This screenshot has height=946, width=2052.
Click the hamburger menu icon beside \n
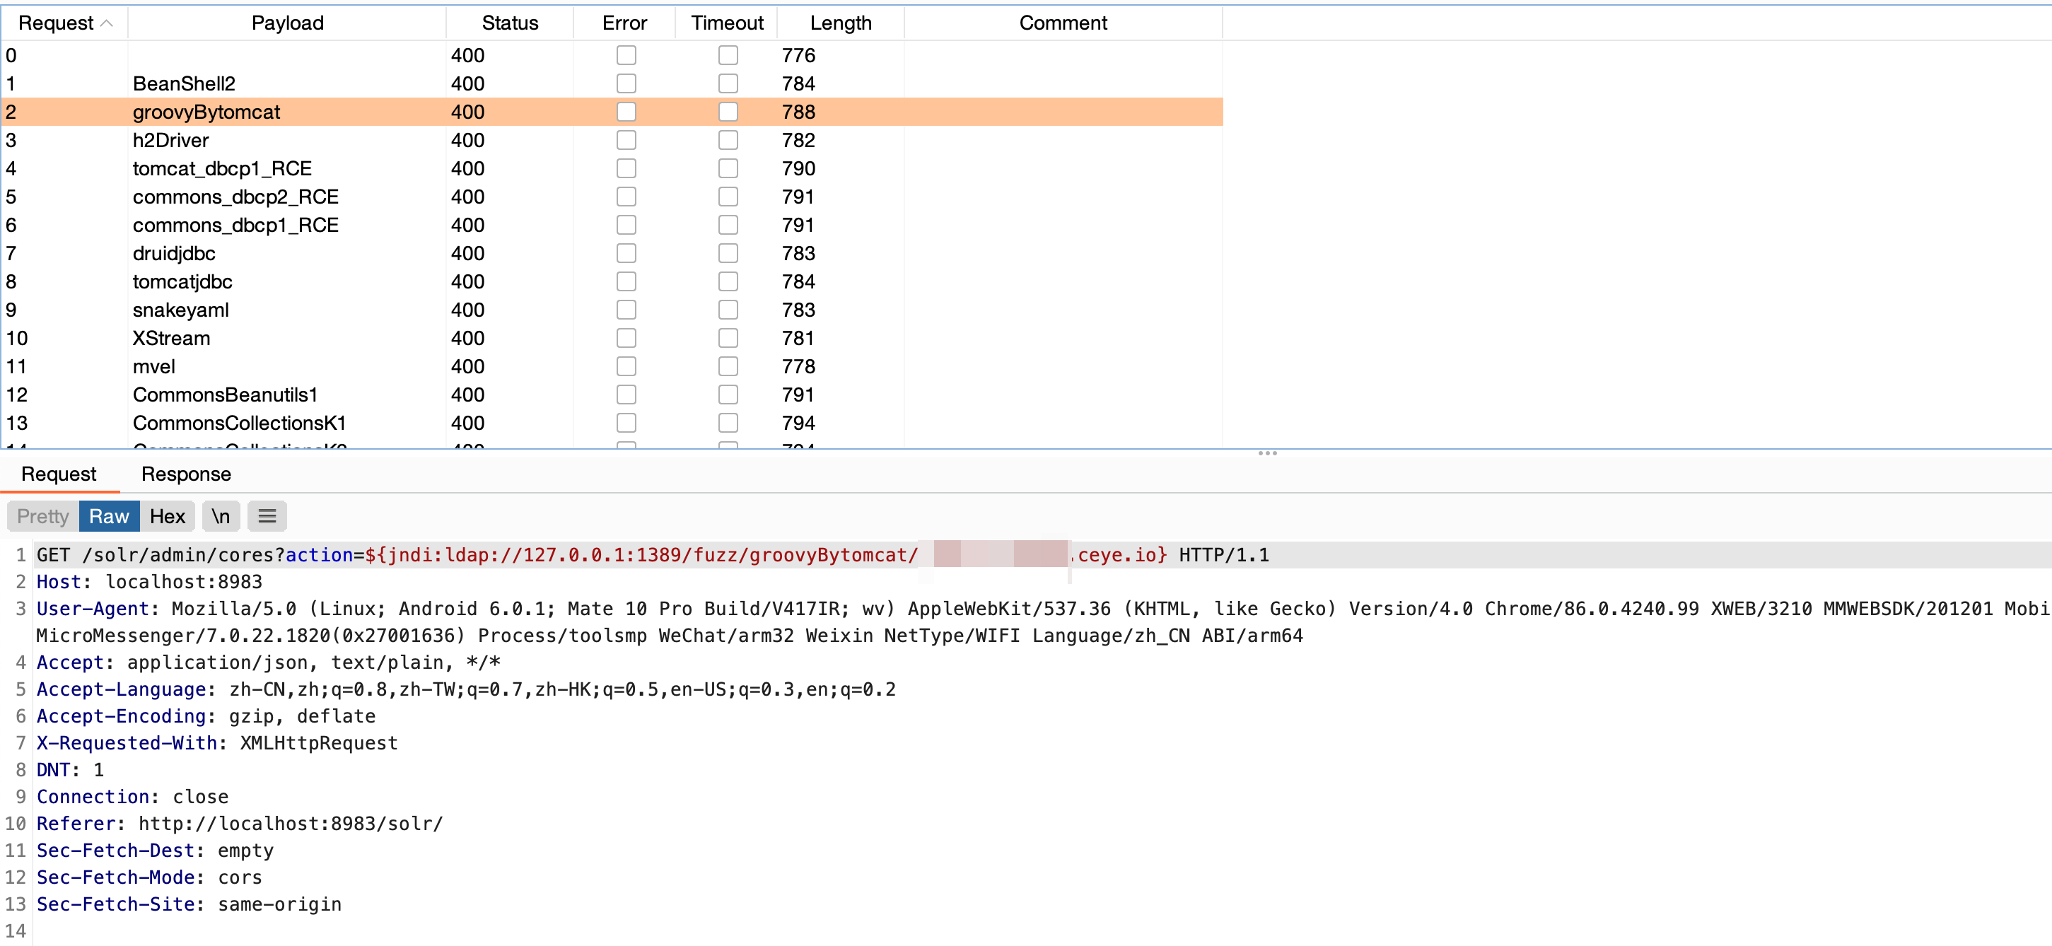point(267,516)
